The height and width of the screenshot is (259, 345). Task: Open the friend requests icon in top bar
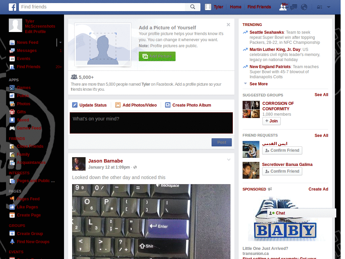(283, 7)
